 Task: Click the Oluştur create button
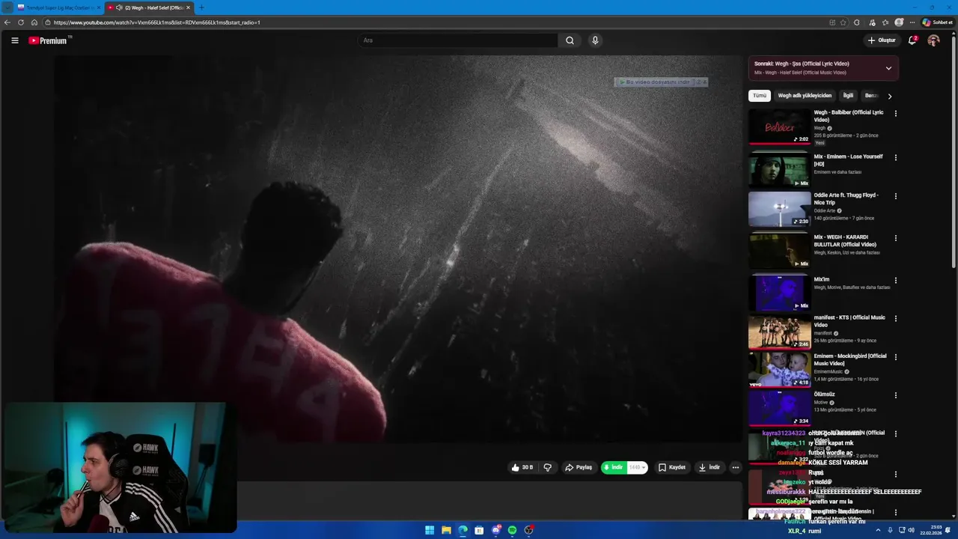coord(882,40)
